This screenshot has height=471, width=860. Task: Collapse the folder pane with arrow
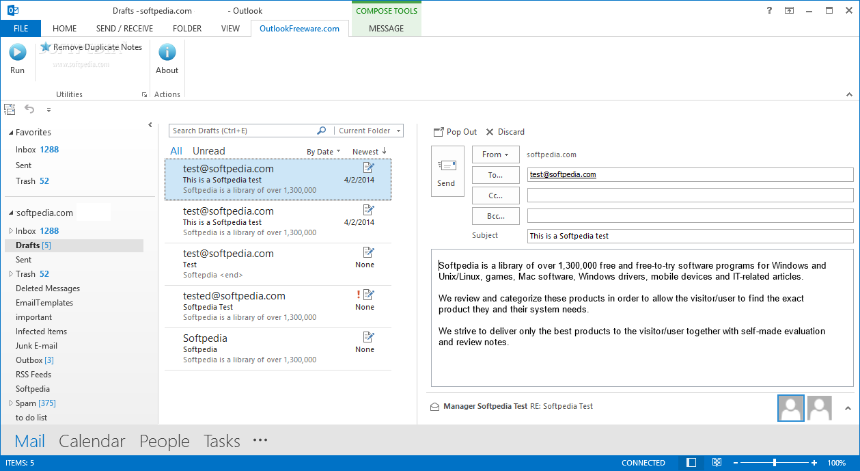pos(150,125)
